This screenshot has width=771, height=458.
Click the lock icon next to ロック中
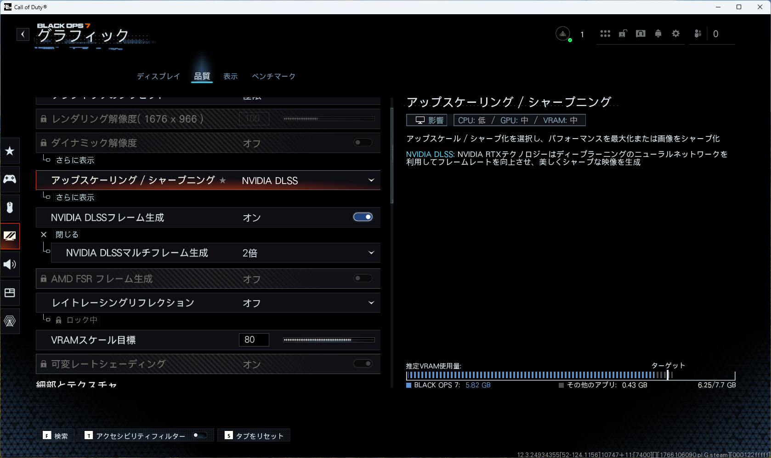point(58,320)
